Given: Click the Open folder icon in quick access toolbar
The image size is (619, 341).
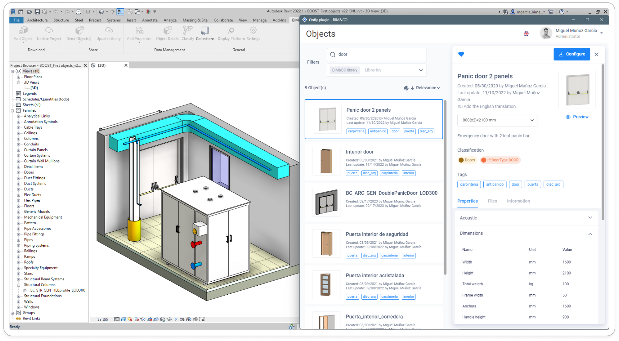Looking at the screenshot, I should 30,12.
